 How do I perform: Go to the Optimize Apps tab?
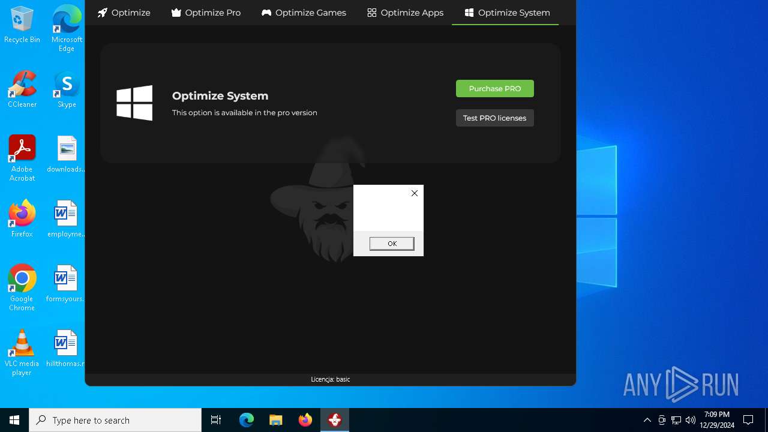[x=405, y=13]
